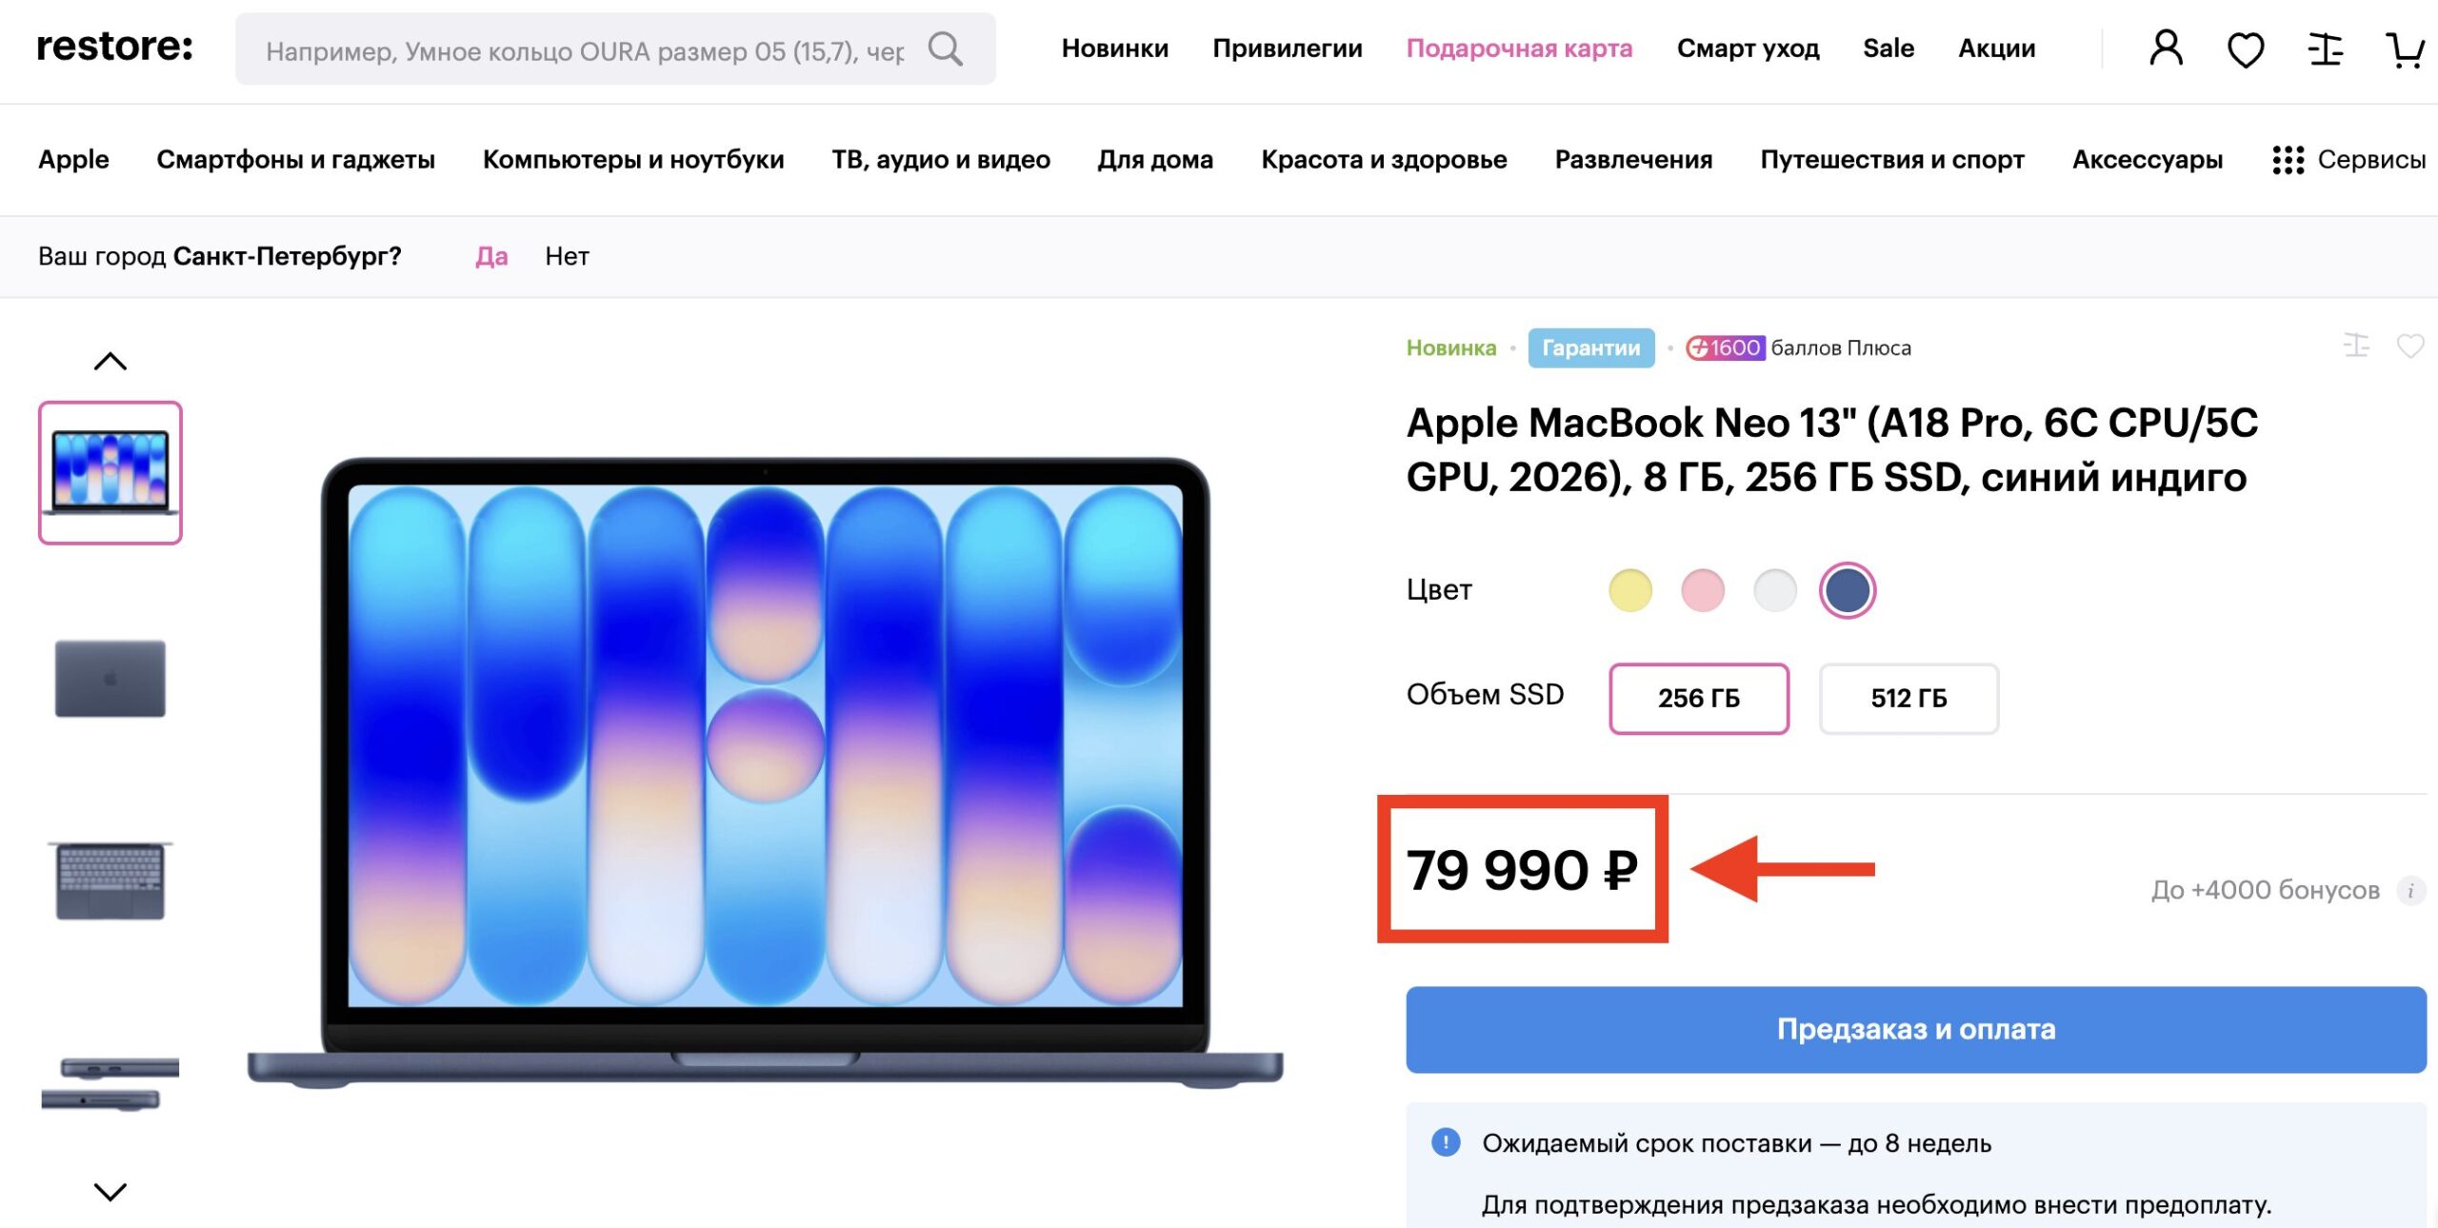
Task: Open the Компьютеры и ноутбуки category
Action: [x=634, y=160]
